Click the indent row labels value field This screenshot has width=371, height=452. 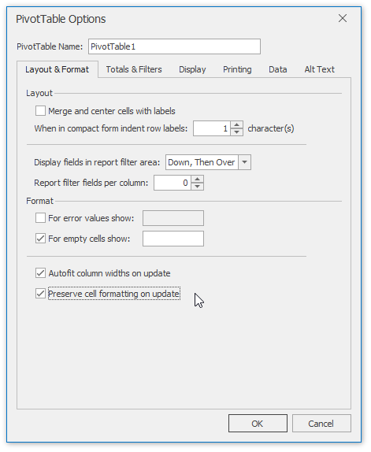(x=212, y=128)
